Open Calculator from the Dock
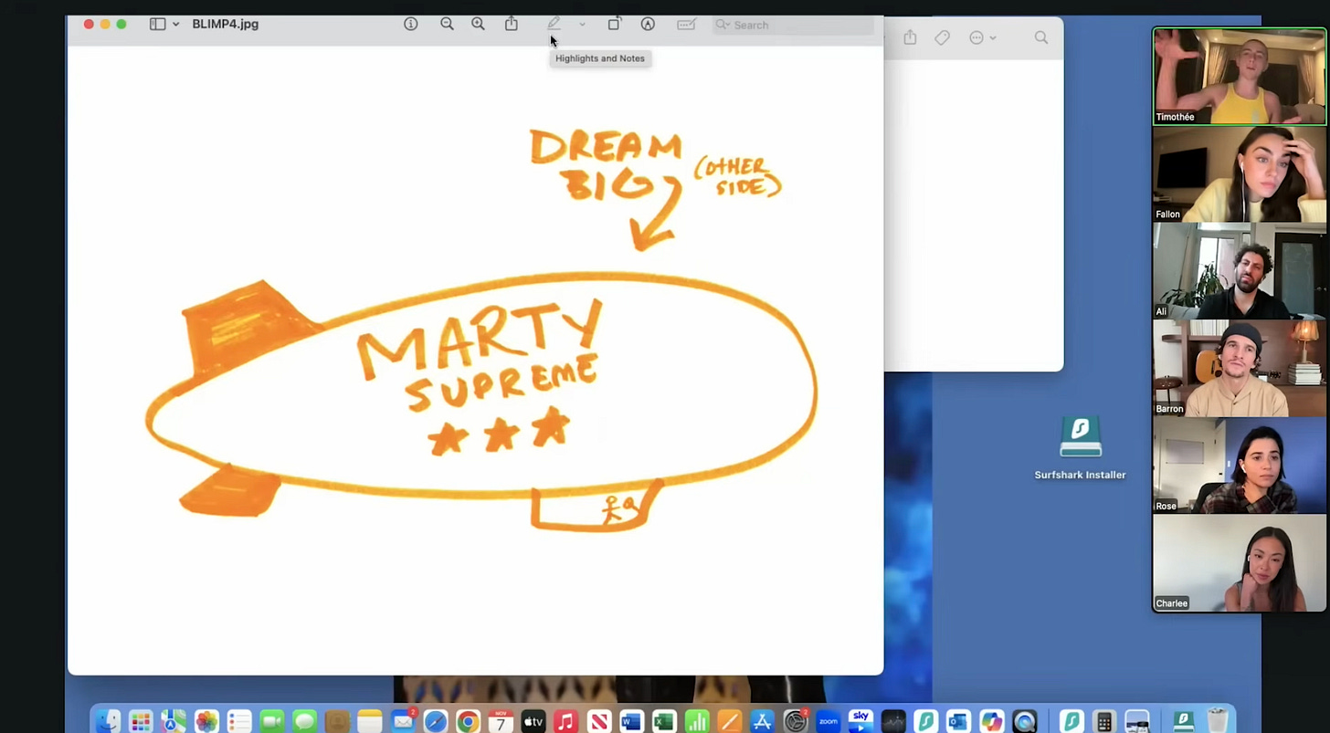 coord(1104,721)
